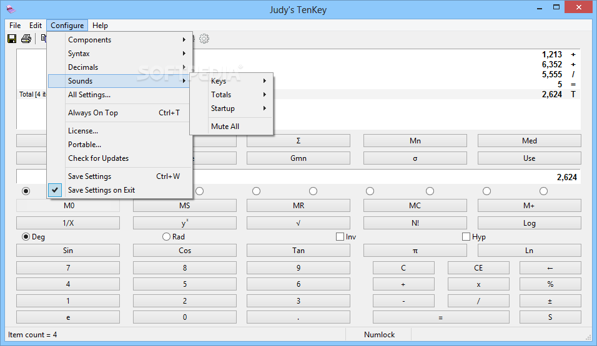
Task: Click the Judy's TenKey app icon in title bar
Action: [x=11, y=9]
